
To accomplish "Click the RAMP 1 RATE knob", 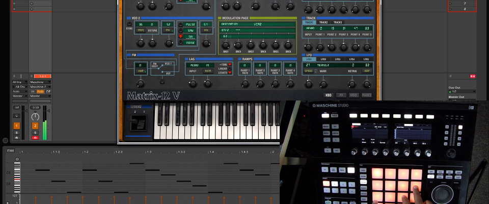I will (246, 84).
